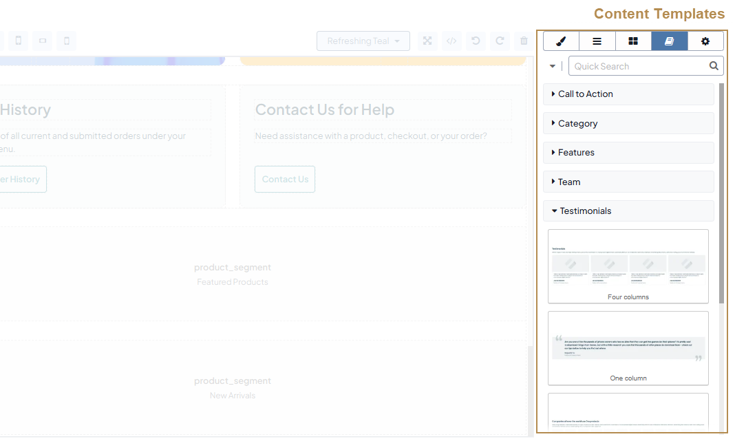The image size is (735, 441).
Task: Open the settings gear panel
Action: [x=705, y=41]
